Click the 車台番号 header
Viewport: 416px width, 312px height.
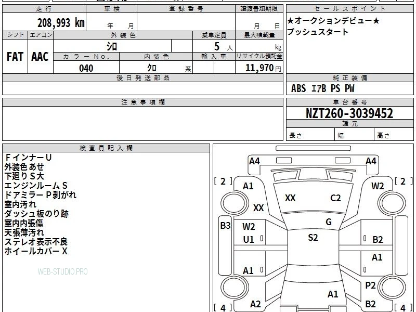pyautogui.click(x=349, y=102)
